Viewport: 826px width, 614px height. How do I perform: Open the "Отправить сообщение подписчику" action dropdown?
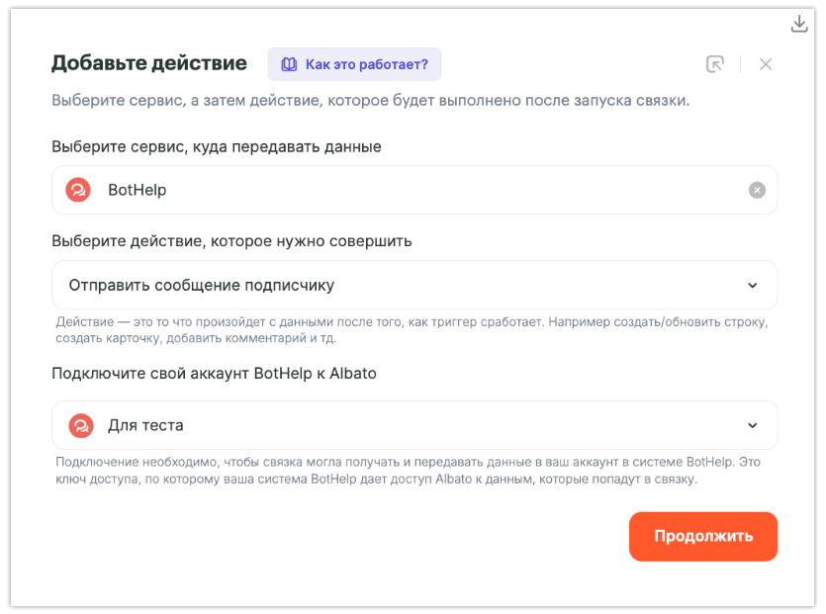pos(396,286)
